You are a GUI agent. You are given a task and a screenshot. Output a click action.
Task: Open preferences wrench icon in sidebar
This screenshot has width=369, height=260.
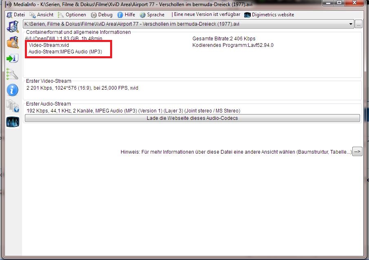tap(12, 74)
